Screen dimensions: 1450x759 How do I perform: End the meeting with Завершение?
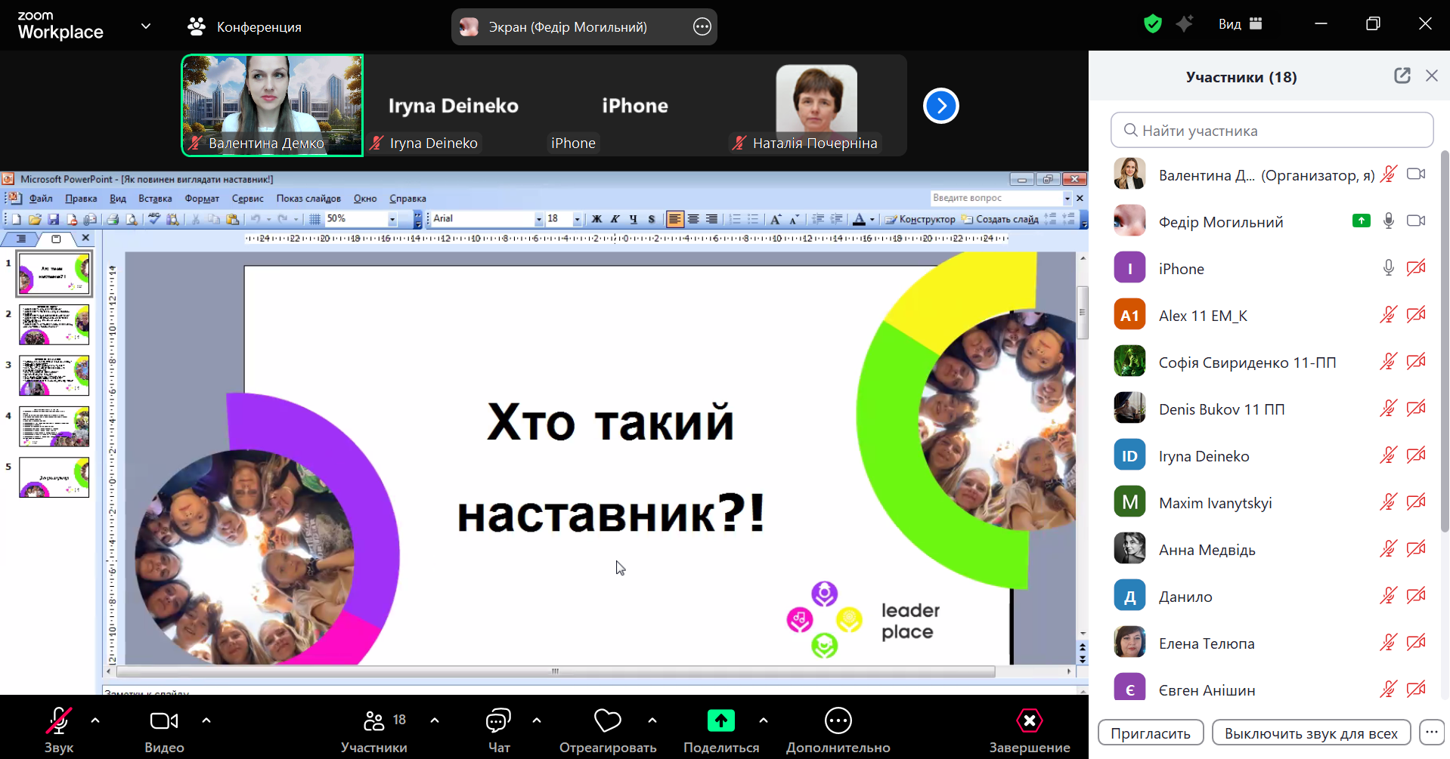click(1030, 730)
